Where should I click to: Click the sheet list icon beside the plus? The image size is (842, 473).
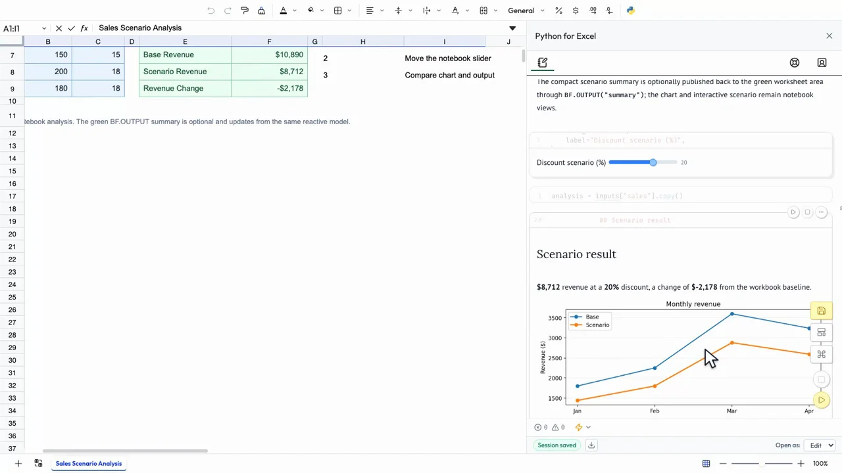pos(38,464)
